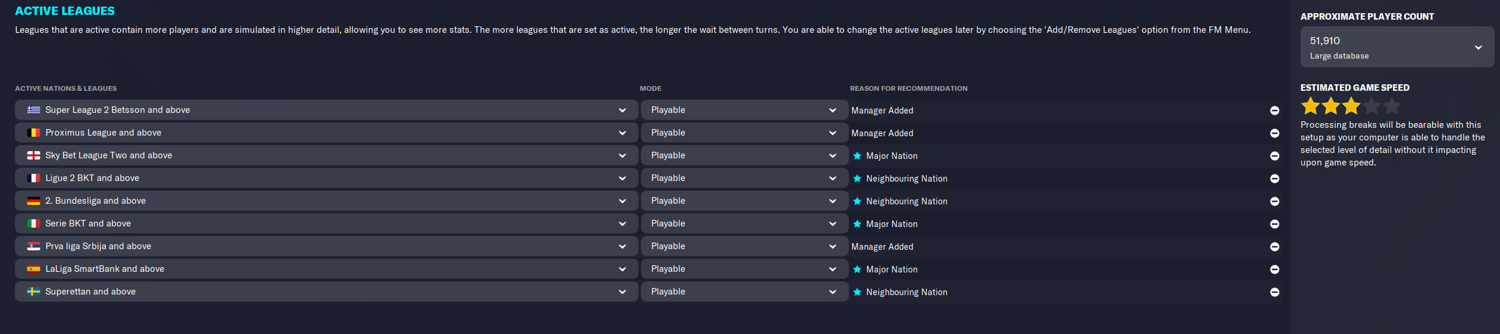Click the third star in Estimated Game Speed
The width and height of the screenshot is (1500, 334).
1351,106
